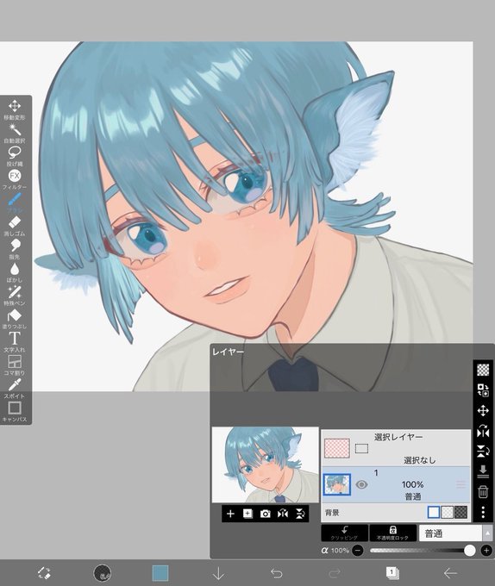This screenshot has height=586, width=495.
Task: Open the blend mode 普通 dropdown
Action: (x=450, y=533)
